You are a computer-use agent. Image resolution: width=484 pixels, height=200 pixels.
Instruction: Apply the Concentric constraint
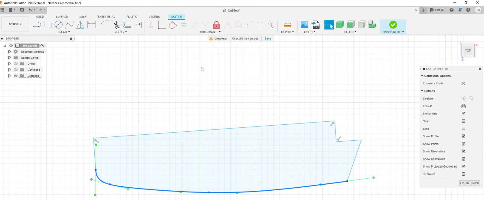[x=238, y=25]
